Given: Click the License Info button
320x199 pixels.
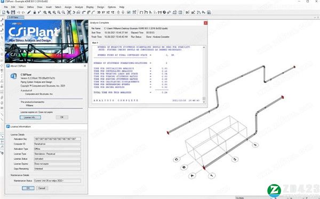Looking at the screenshot, I should pyautogui.click(x=30, y=117).
